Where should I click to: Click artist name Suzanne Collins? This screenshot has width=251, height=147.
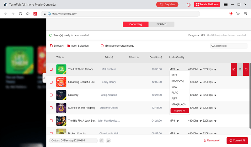click(109, 108)
